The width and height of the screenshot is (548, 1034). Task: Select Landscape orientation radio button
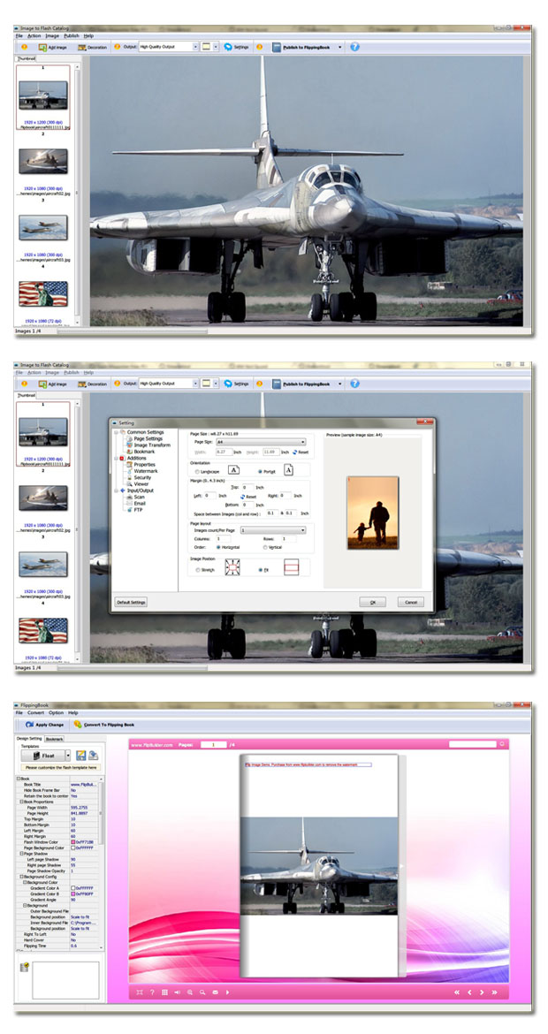(x=198, y=472)
